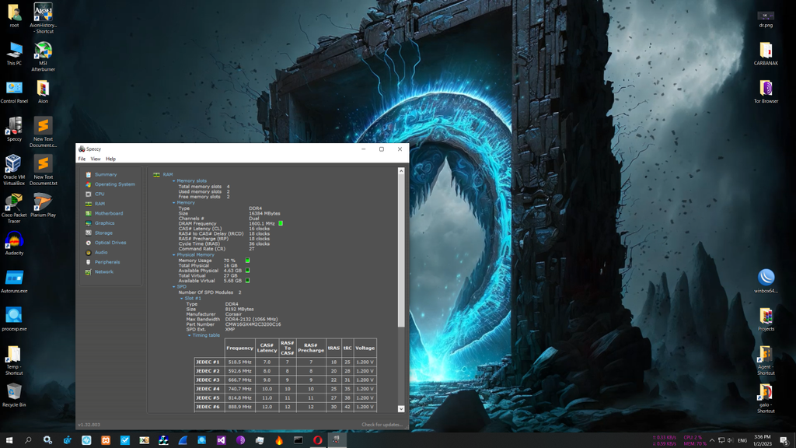
Task: Click the green Available Virtual indicator square
Action: [248, 281]
